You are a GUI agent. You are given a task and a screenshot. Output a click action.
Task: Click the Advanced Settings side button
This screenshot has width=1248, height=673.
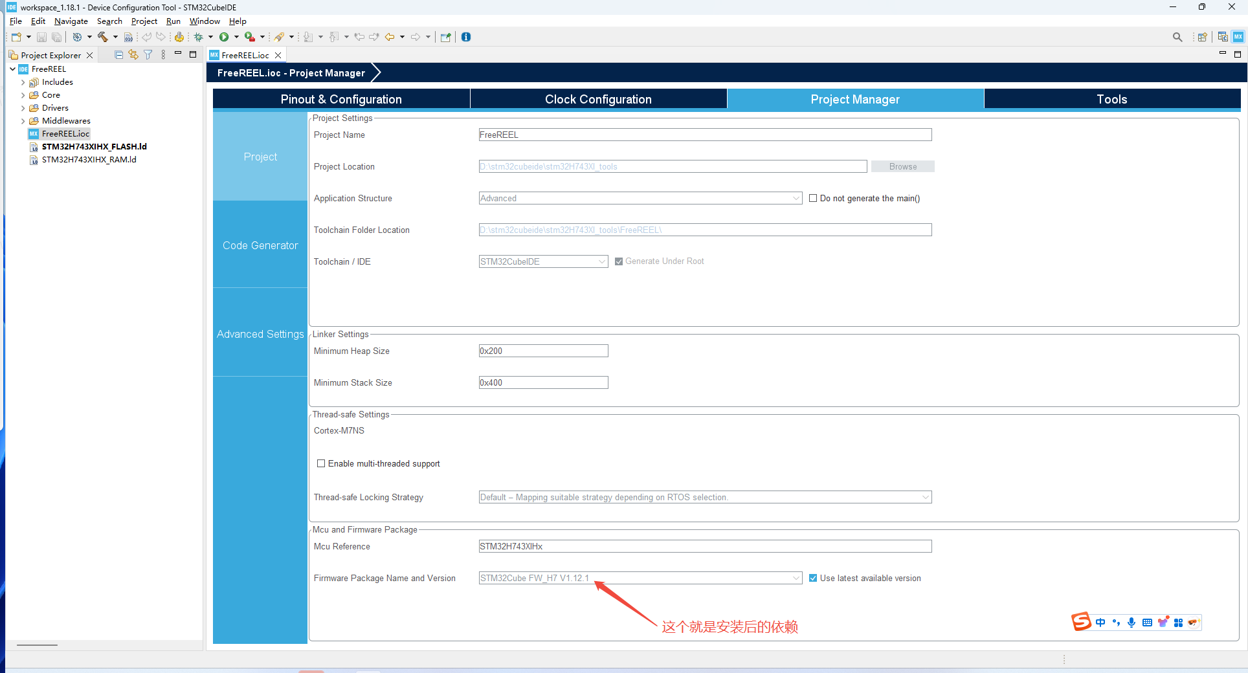click(x=260, y=334)
